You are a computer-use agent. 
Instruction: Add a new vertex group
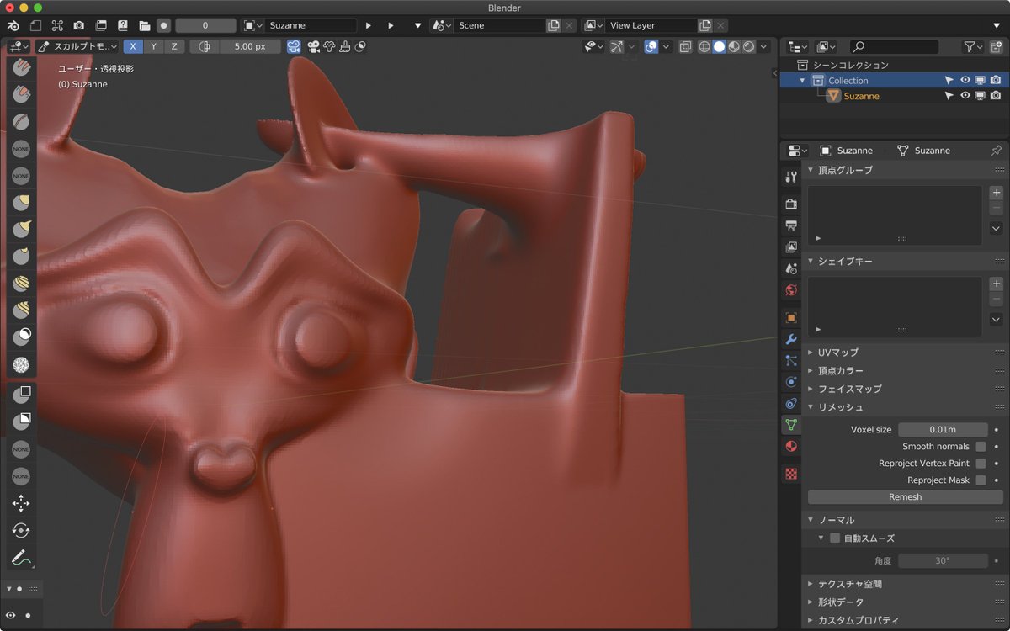click(x=996, y=193)
